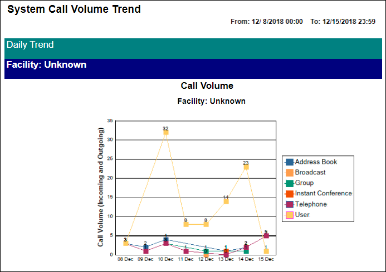The width and height of the screenshot is (386, 272).
Task: Select the Telephone legend color swatch
Action: coord(290,204)
